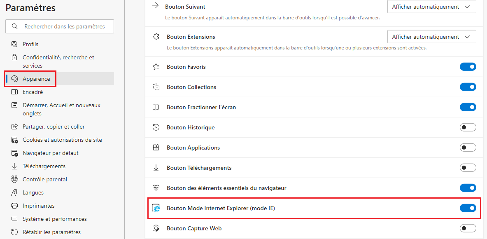Click the Navigateur par défaut icon

[14, 153]
